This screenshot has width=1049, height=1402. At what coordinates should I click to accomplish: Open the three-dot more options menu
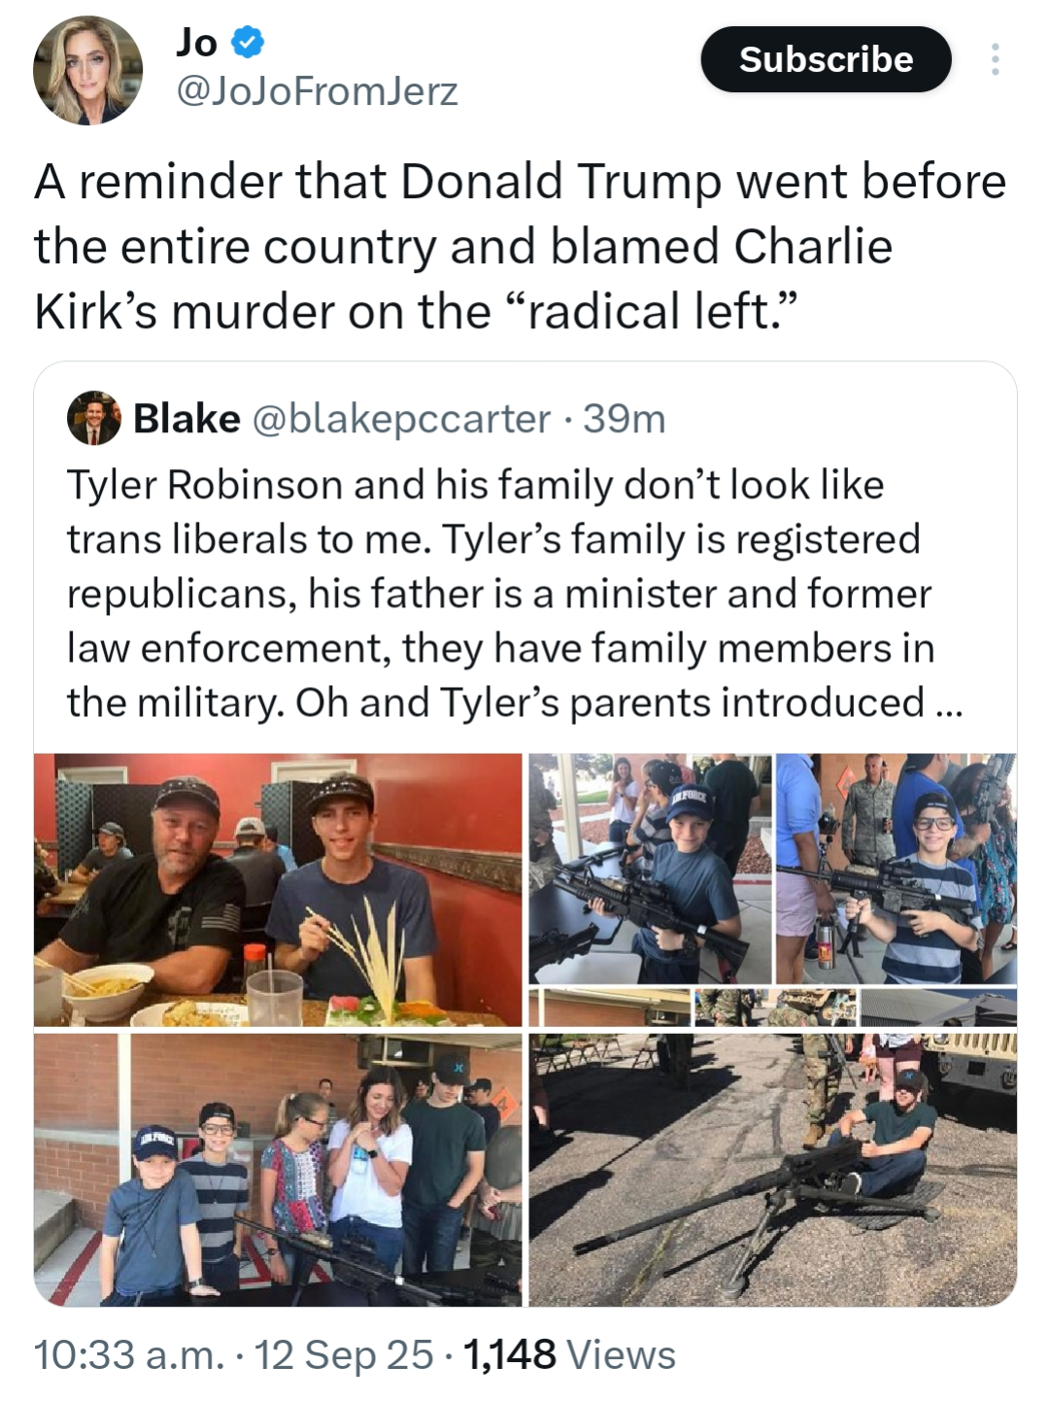pyautogui.click(x=995, y=59)
